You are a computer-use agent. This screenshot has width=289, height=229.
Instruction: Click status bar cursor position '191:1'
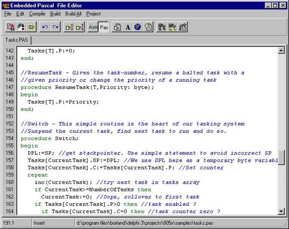pos(9,223)
